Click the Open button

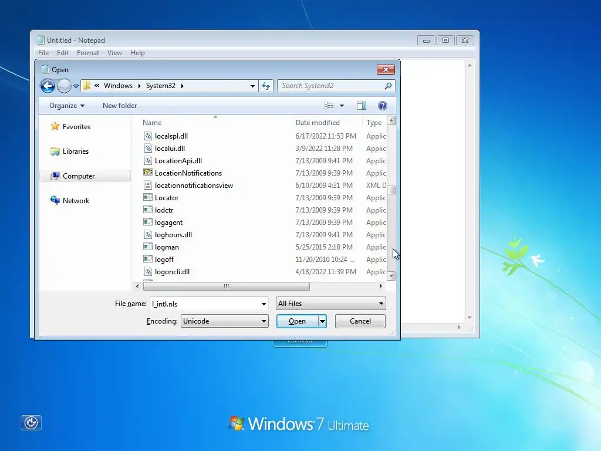298,321
